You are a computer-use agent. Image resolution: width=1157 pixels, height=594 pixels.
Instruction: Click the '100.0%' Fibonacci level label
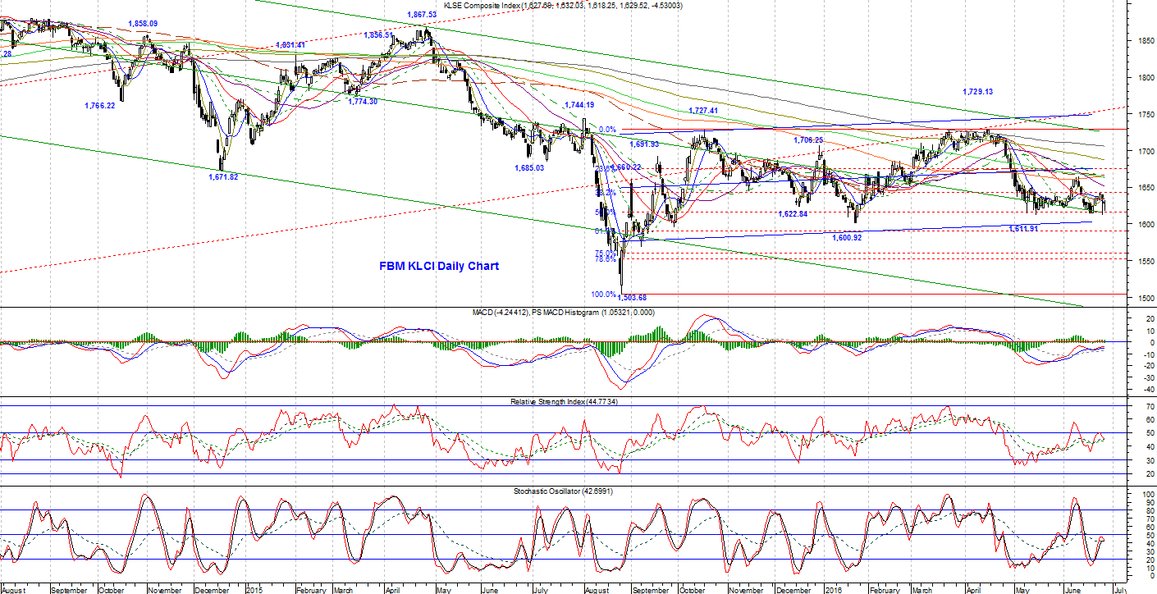pyautogui.click(x=603, y=294)
